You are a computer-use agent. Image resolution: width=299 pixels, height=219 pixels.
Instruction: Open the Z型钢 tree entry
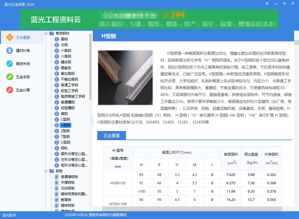65,131
